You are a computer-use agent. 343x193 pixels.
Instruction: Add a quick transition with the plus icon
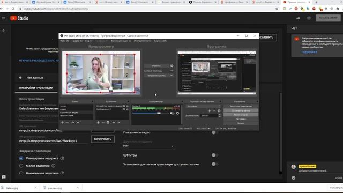pos(171,71)
